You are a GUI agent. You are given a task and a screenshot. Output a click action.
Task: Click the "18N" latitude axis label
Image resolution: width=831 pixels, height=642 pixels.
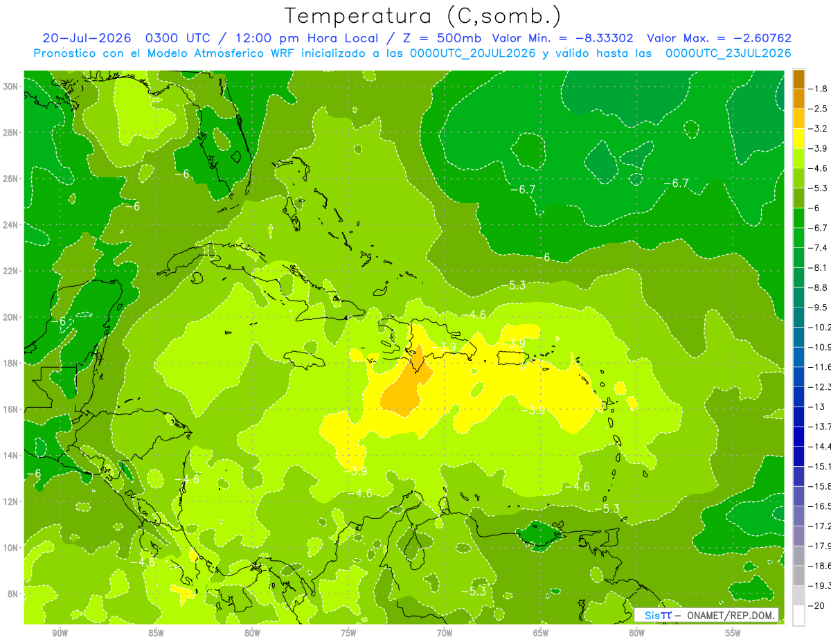pos(10,363)
